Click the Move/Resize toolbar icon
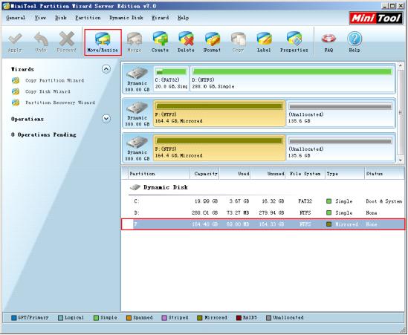 [x=103, y=42]
